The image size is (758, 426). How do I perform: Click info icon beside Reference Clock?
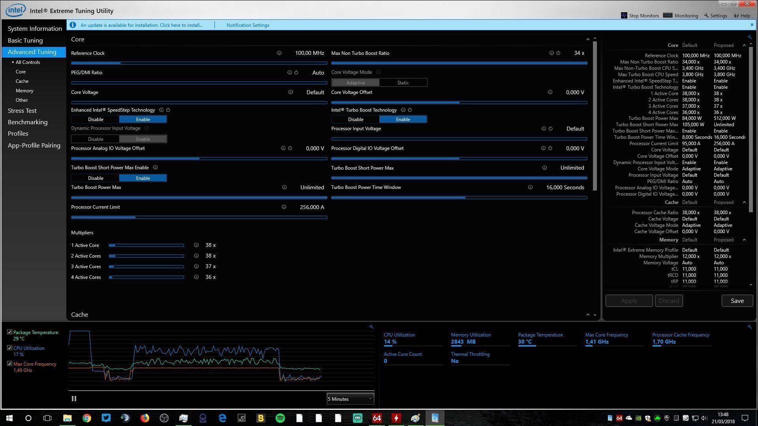click(279, 53)
